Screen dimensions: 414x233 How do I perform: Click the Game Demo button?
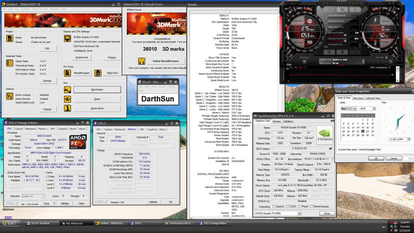point(97,108)
